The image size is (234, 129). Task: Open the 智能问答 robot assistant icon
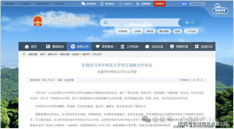tap(220, 9)
